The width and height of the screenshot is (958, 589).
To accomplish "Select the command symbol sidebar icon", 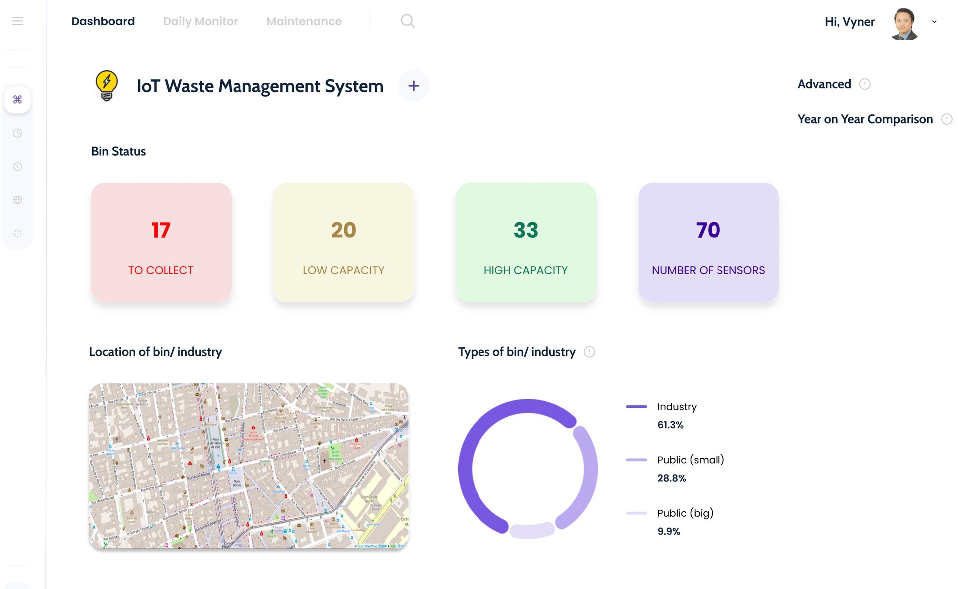I will point(17,100).
